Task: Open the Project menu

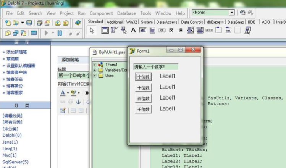Action: pyautogui.click(x=67, y=13)
